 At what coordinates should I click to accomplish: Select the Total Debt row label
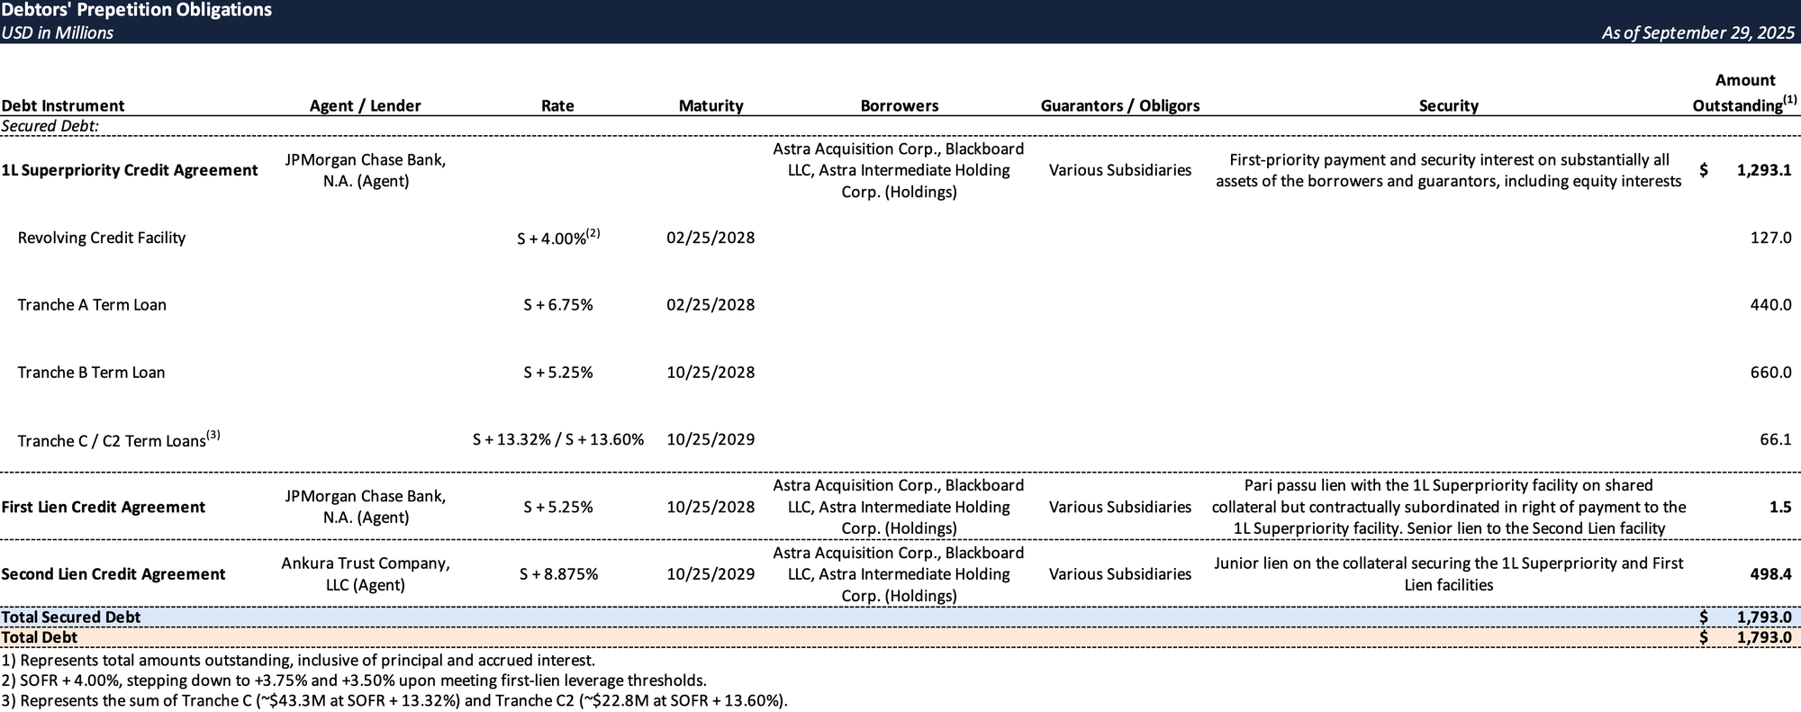coord(40,638)
